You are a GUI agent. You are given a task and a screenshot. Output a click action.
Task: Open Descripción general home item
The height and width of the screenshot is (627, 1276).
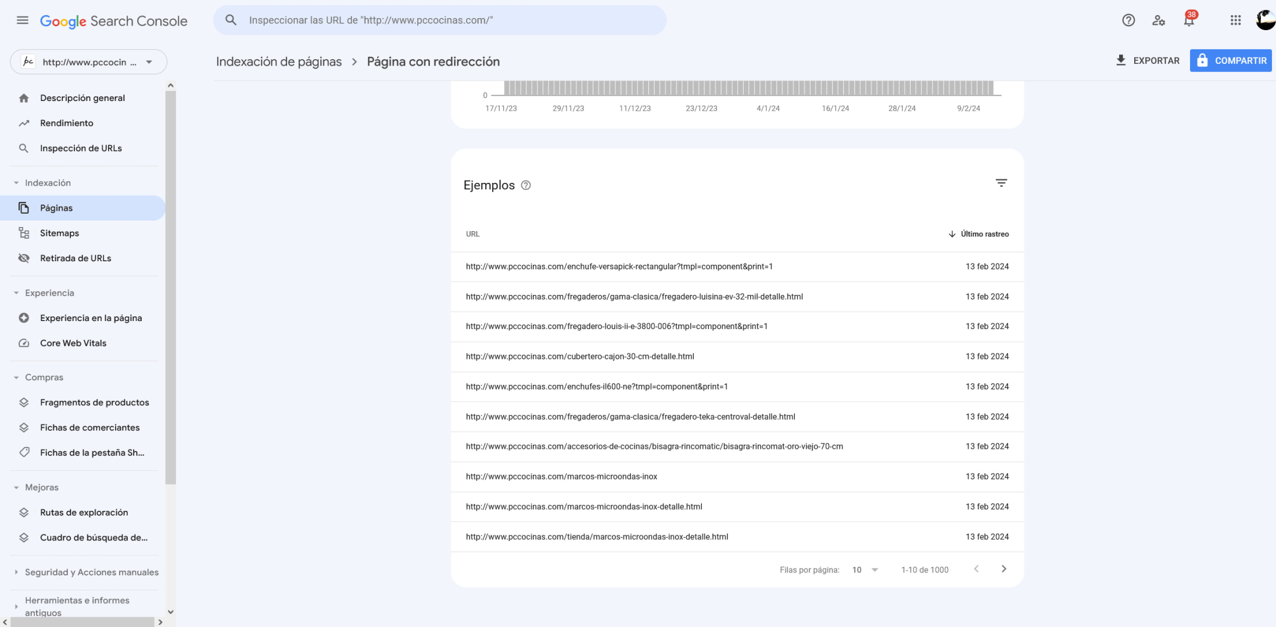point(83,98)
